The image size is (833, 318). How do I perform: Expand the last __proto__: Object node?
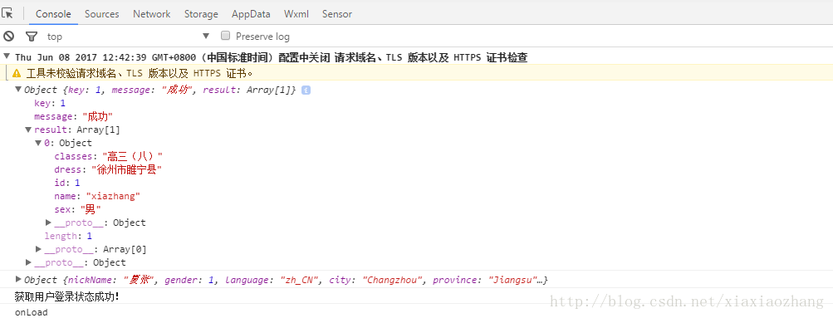click(x=28, y=262)
